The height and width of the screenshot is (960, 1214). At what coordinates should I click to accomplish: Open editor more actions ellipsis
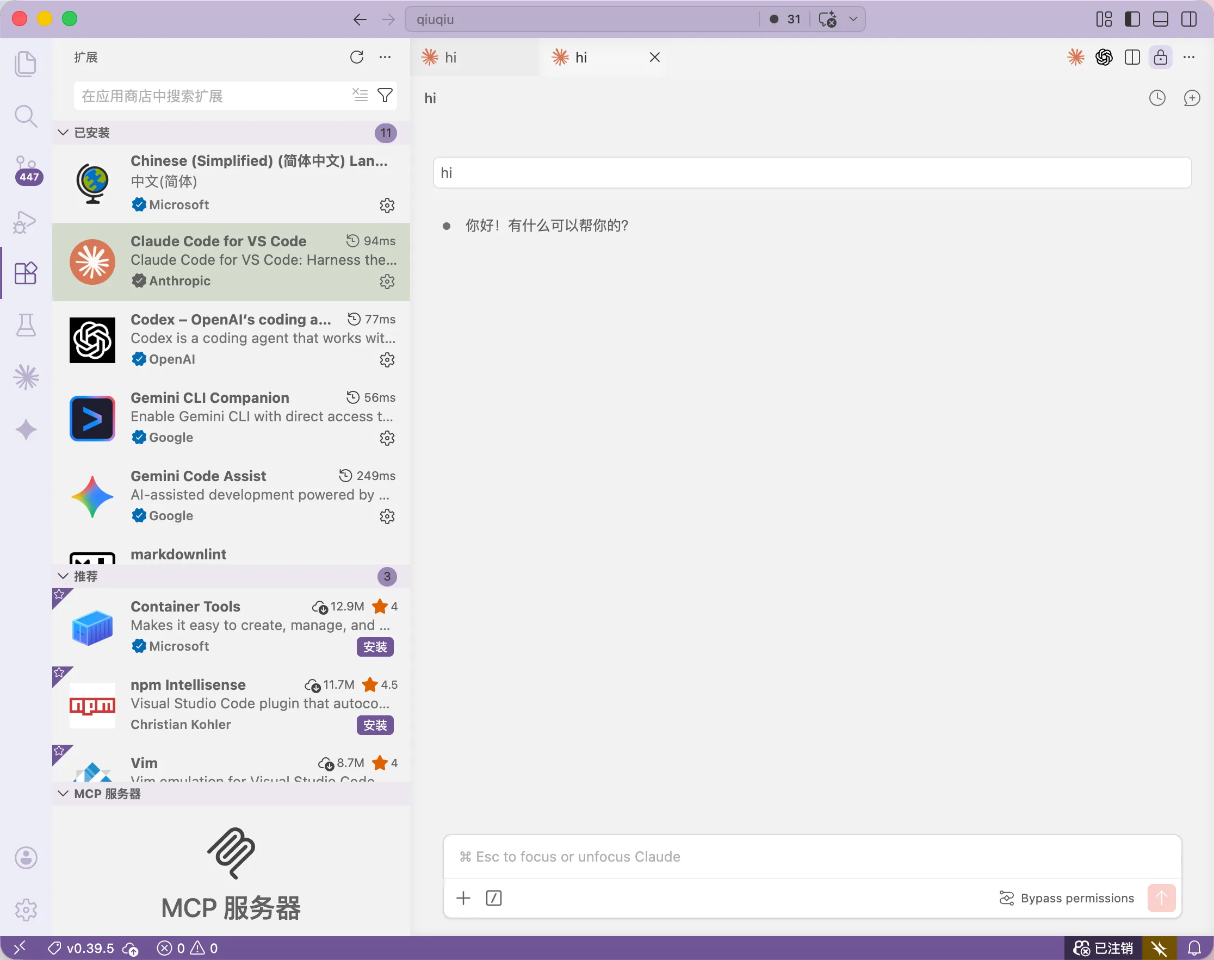coord(1188,57)
